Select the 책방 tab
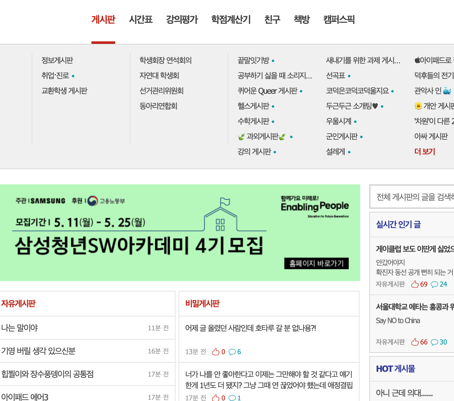This screenshot has height=401, width=454. (302, 20)
